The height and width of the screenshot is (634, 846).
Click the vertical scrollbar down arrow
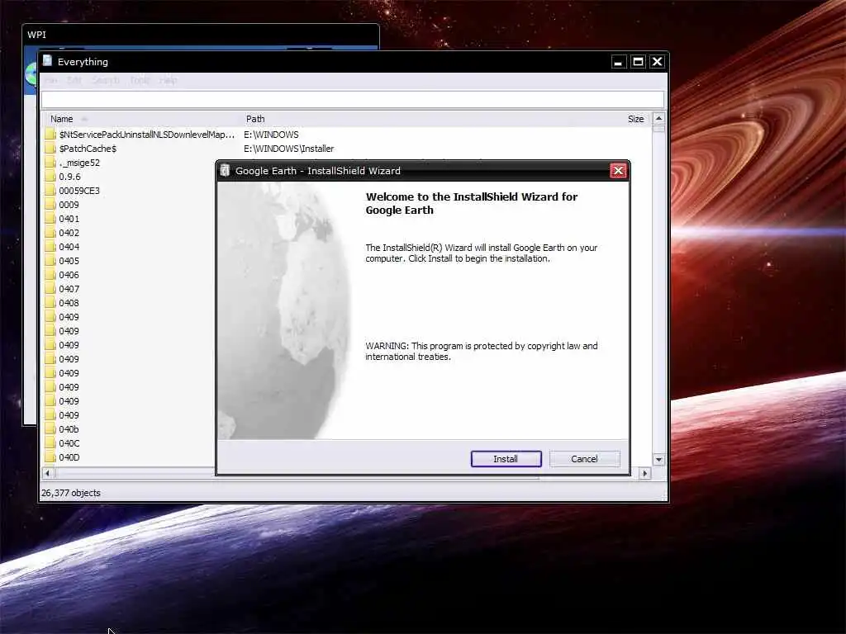click(x=658, y=460)
